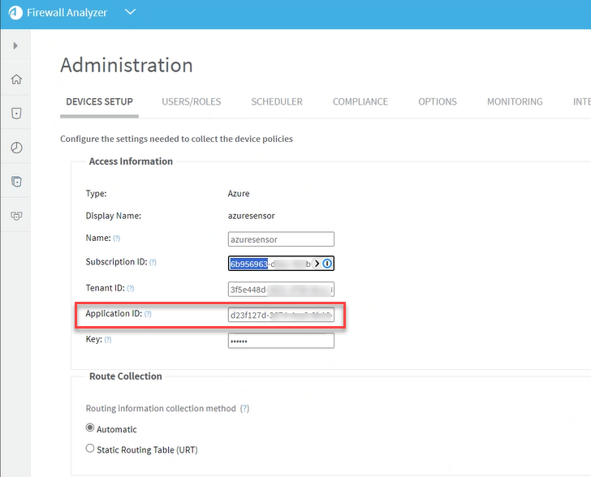Click the help icon beside Name
The width and height of the screenshot is (591, 477).
116,238
